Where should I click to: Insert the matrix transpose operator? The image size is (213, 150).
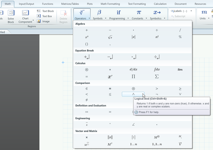tap(110, 144)
